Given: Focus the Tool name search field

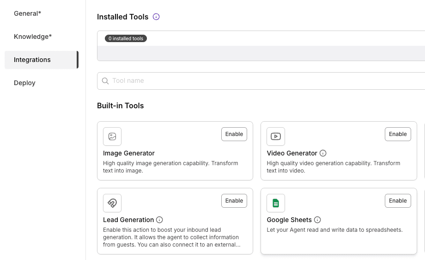Looking at the screenshot, I should [261, 81].
